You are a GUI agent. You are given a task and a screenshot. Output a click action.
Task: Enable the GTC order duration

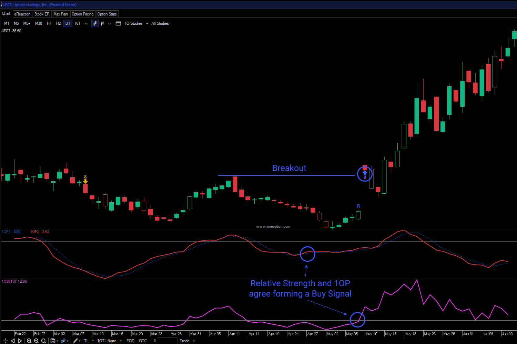[143, 341]
